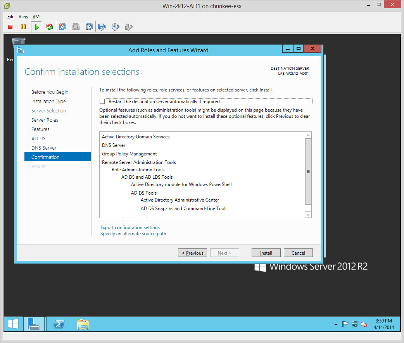This screenshot has height=343, width=404.
Task: Open Specify an alternate source path
Action: click(133, 234)
